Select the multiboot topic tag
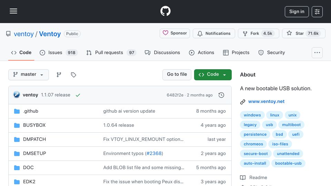 click(x=291, y=125)
